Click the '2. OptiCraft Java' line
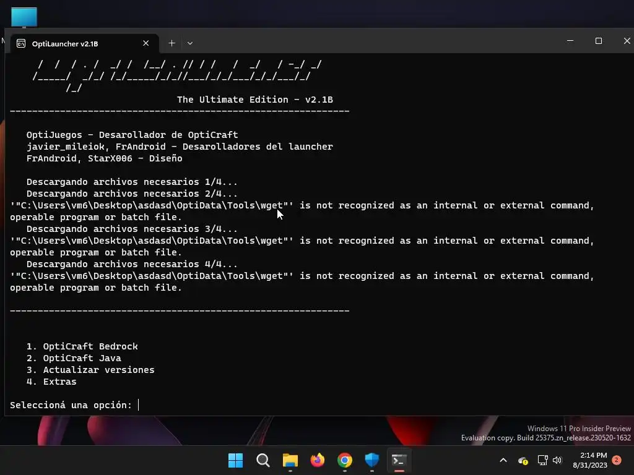The width and height of the screenshot is (634, 475). [x=74, y=358]
